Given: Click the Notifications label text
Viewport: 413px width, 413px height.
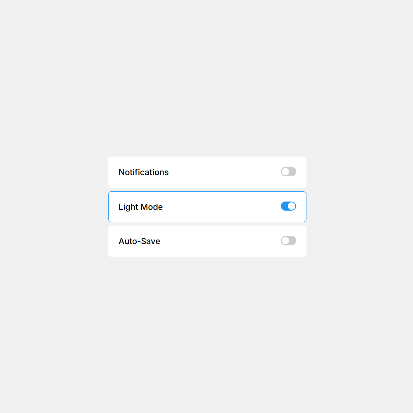Looking at the screenshot, I should pos(143,172).
